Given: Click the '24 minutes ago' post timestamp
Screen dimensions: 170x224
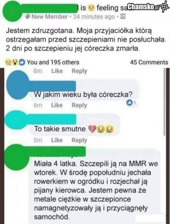Looking at the screenshot, I should 94,17.
